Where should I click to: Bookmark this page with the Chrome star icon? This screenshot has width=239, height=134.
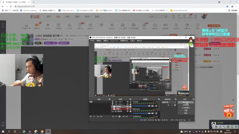tap(227, 6)
